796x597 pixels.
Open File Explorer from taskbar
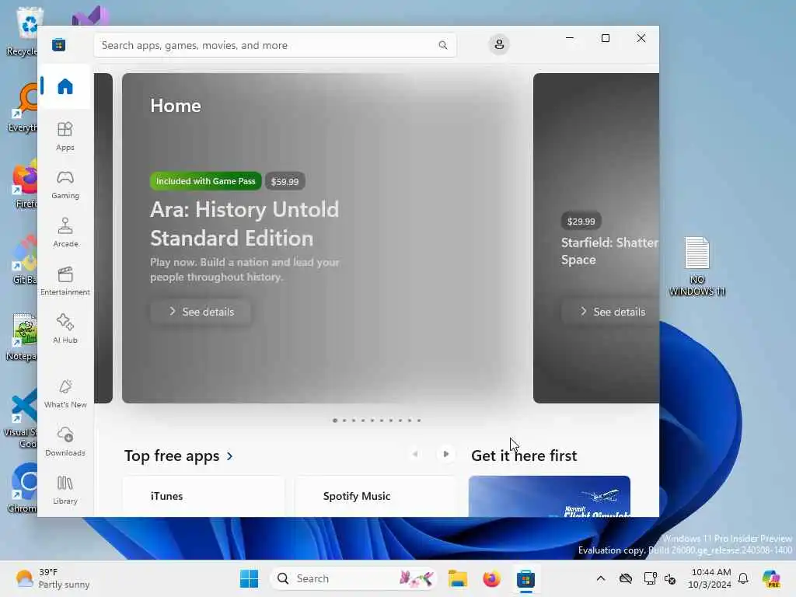457,578
